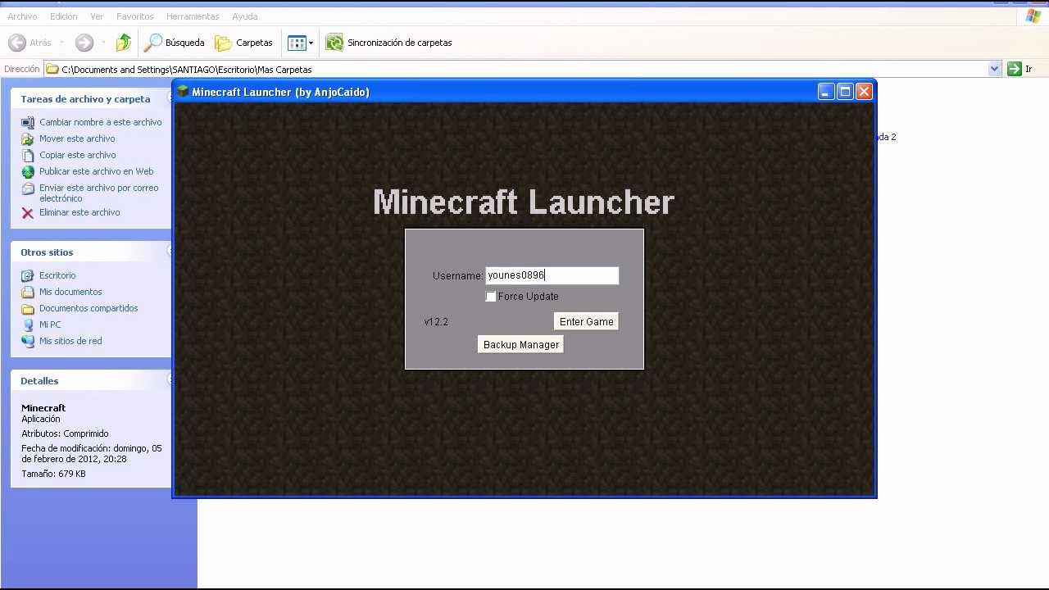
Task: Open the Edición menu
Action: pos(63,16)
